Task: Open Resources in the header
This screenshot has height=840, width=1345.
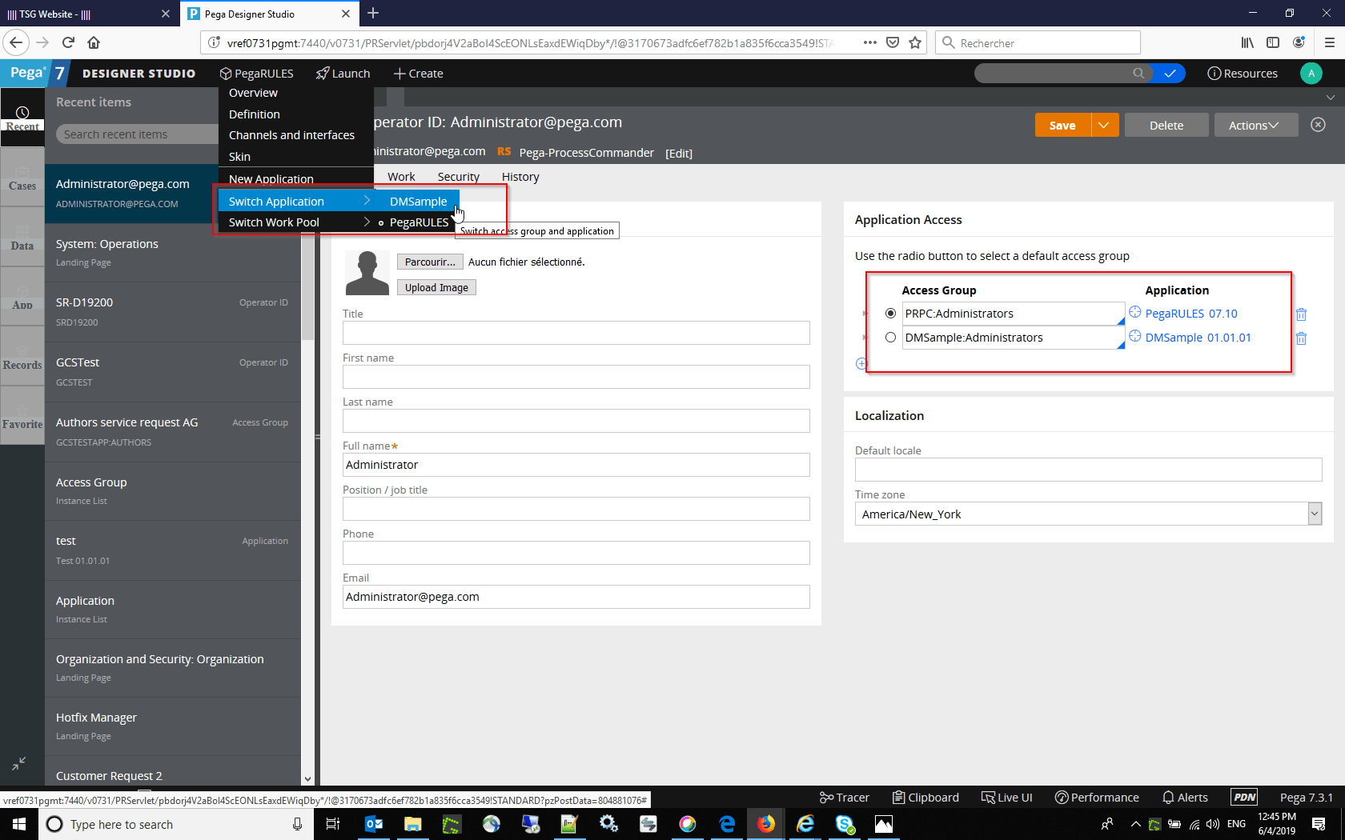Action: (x=1243, y=74)
